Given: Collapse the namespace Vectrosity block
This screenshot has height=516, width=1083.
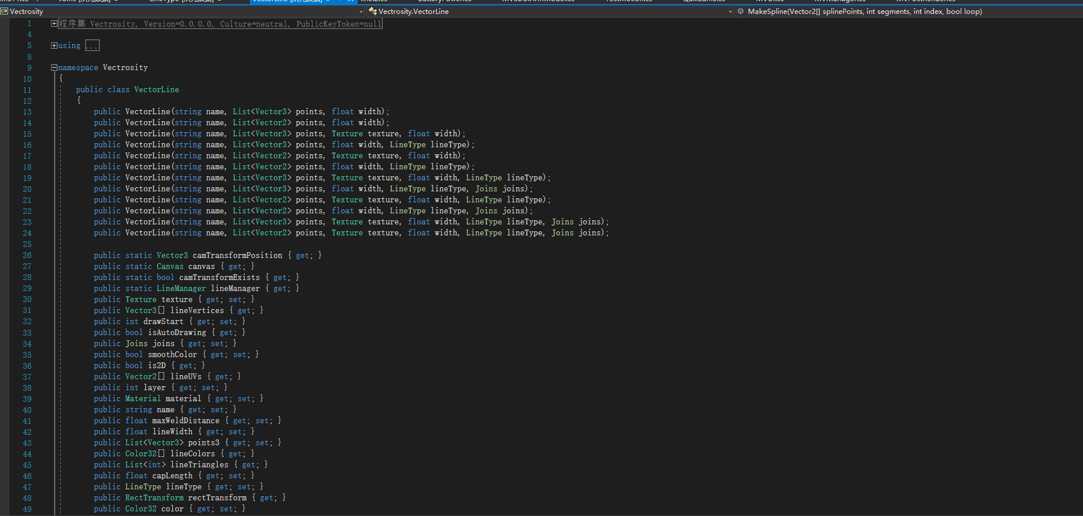Looking at the screenshot, I should click(54, 68).
